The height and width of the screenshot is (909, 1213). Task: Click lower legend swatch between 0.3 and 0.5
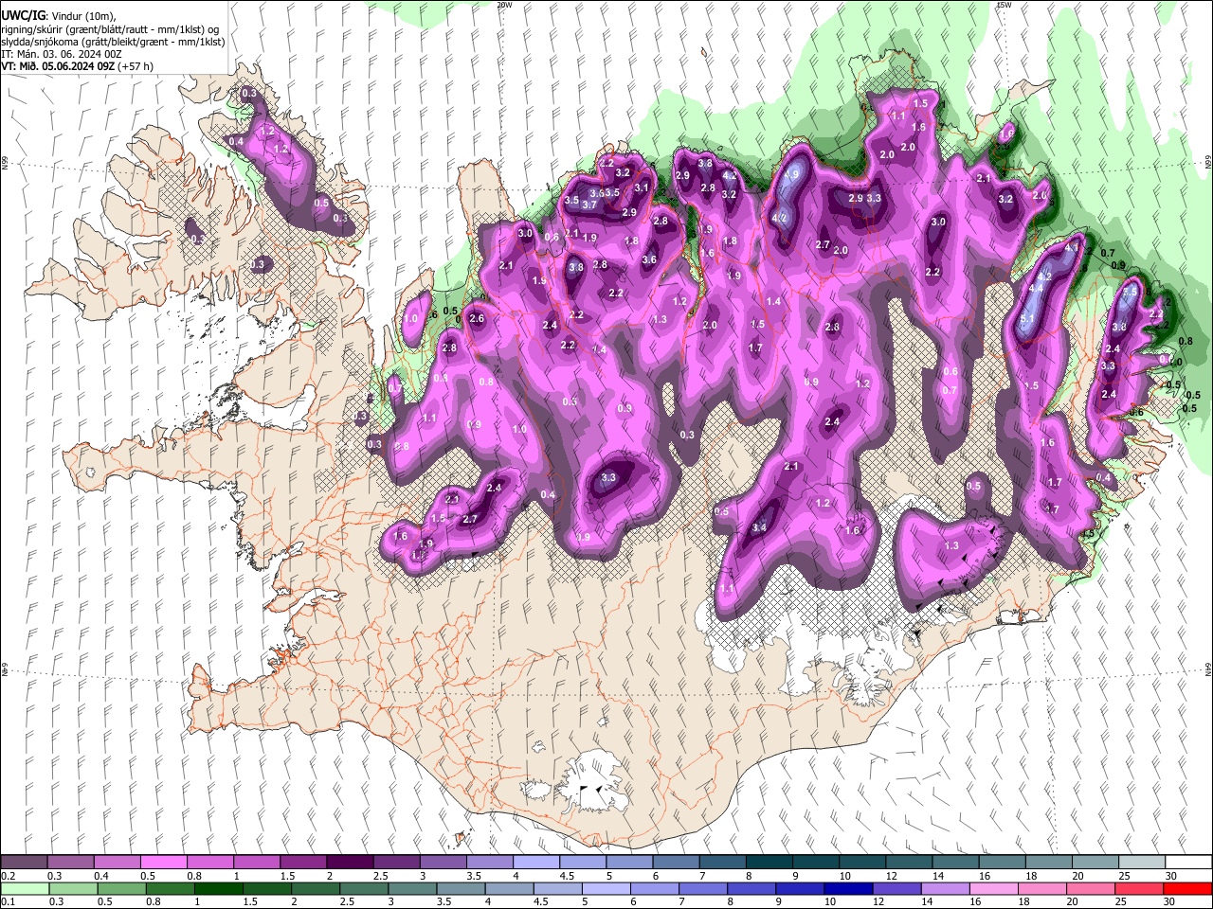tap(73, 888)
